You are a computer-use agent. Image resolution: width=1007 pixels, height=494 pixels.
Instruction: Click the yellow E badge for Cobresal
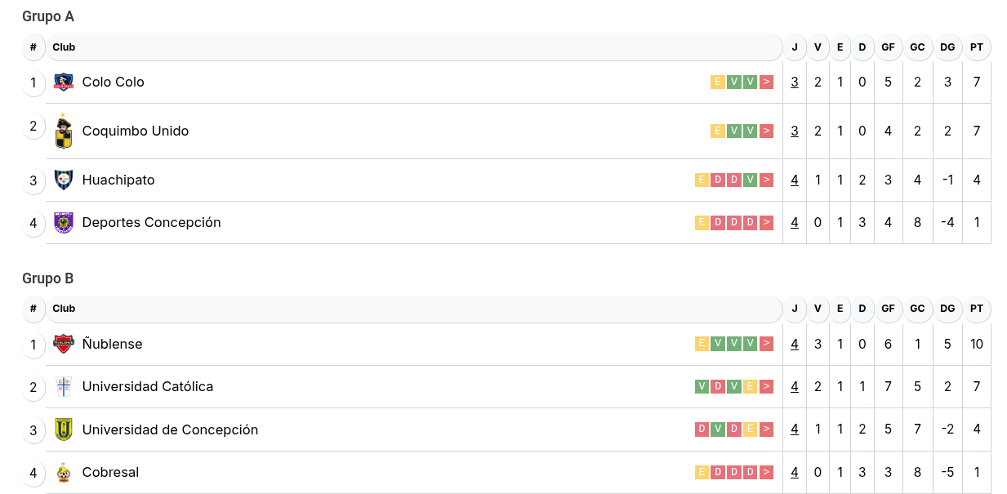[702, 472]
